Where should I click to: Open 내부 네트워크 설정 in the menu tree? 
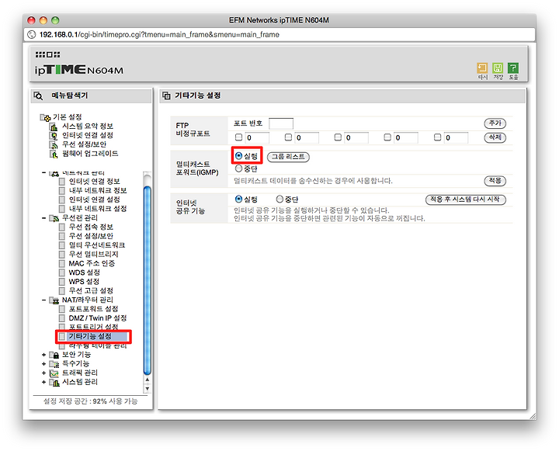(x=98, y=209)
